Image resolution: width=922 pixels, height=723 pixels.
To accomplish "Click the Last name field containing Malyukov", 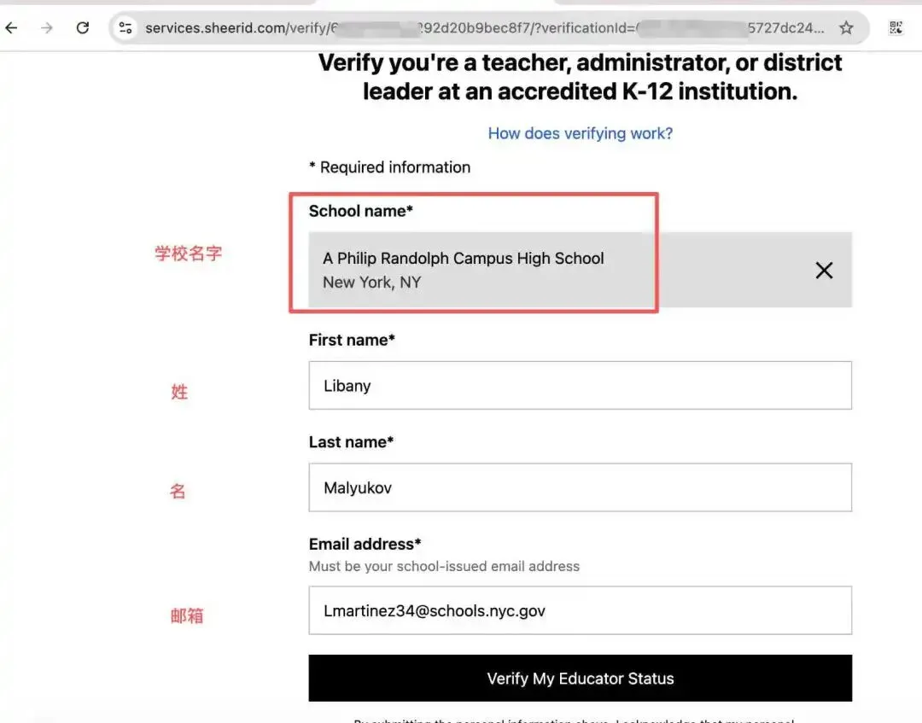I will pos(580,488).
